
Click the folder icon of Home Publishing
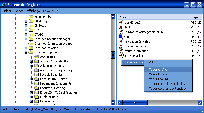[x=31, y=17]
